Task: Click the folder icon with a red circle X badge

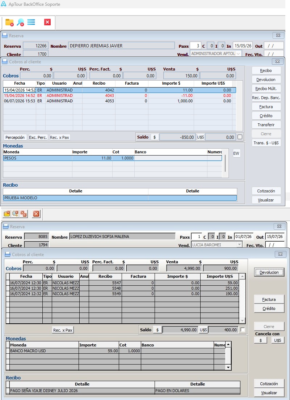Action: point(9,22)
